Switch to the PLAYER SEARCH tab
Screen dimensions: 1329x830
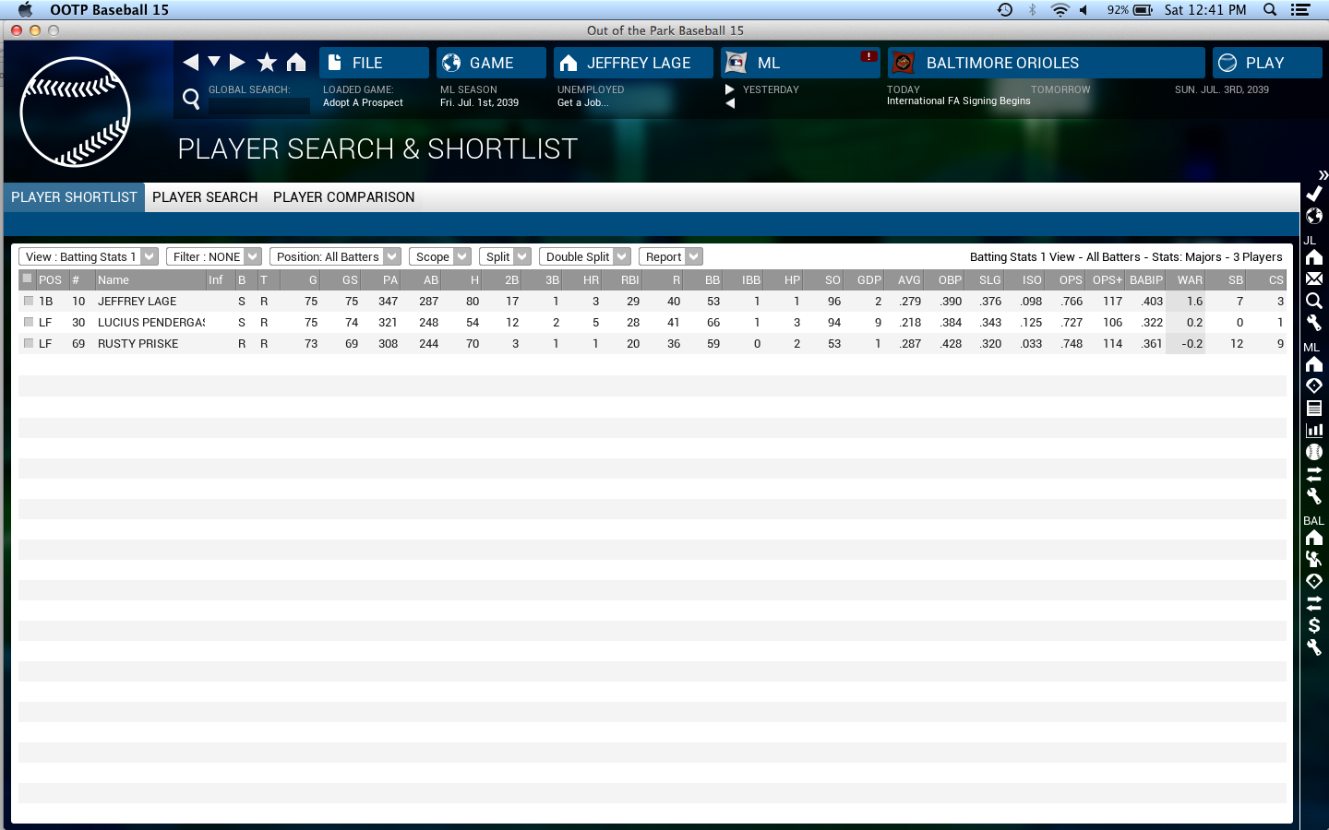[x=205, y=197]
